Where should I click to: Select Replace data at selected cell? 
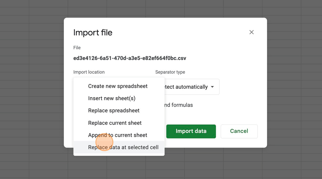(123, 147)
